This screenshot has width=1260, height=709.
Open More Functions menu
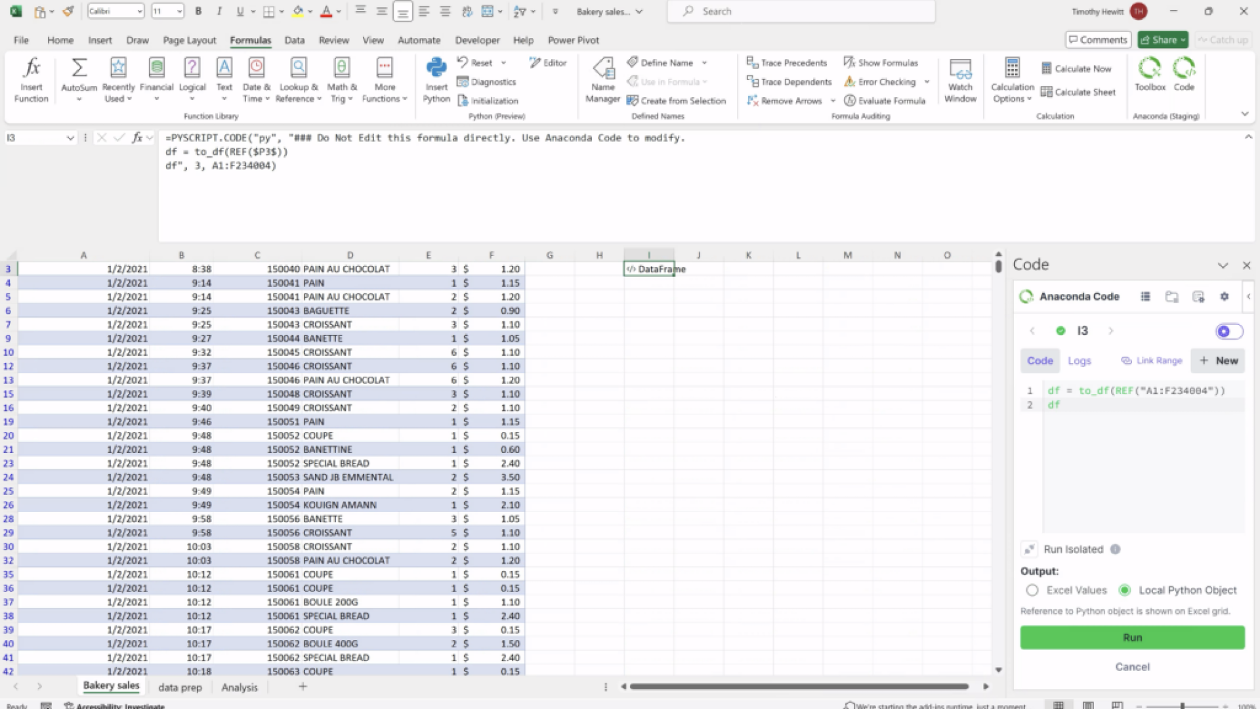[x=385, y=79]
